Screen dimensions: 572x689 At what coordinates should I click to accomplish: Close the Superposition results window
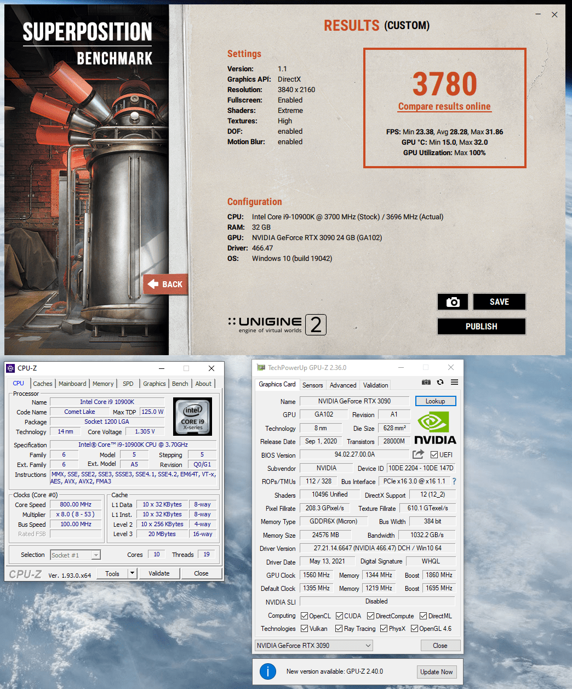554,15
